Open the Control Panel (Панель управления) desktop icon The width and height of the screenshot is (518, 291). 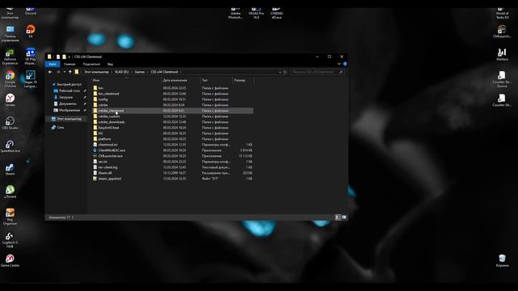tap(10, 34)
